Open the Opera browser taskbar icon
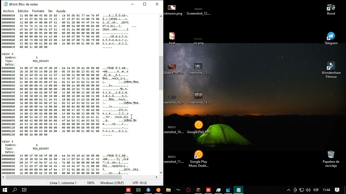Screen dimensions: 346x194 [188, 190]
